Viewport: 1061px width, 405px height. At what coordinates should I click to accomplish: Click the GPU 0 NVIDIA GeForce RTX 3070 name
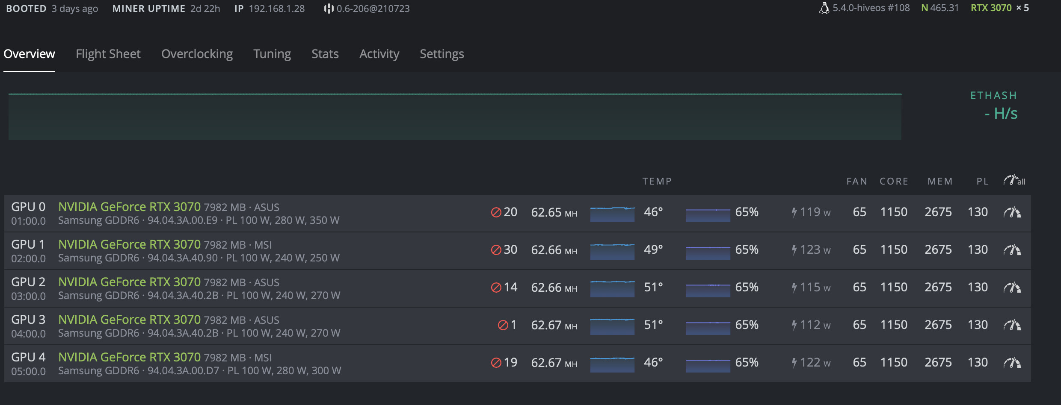click(x=129, y=207)
